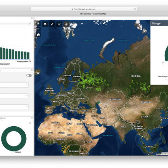168x168 pixels.
Task: Click the INDIA map label
Action: point(123,127)
